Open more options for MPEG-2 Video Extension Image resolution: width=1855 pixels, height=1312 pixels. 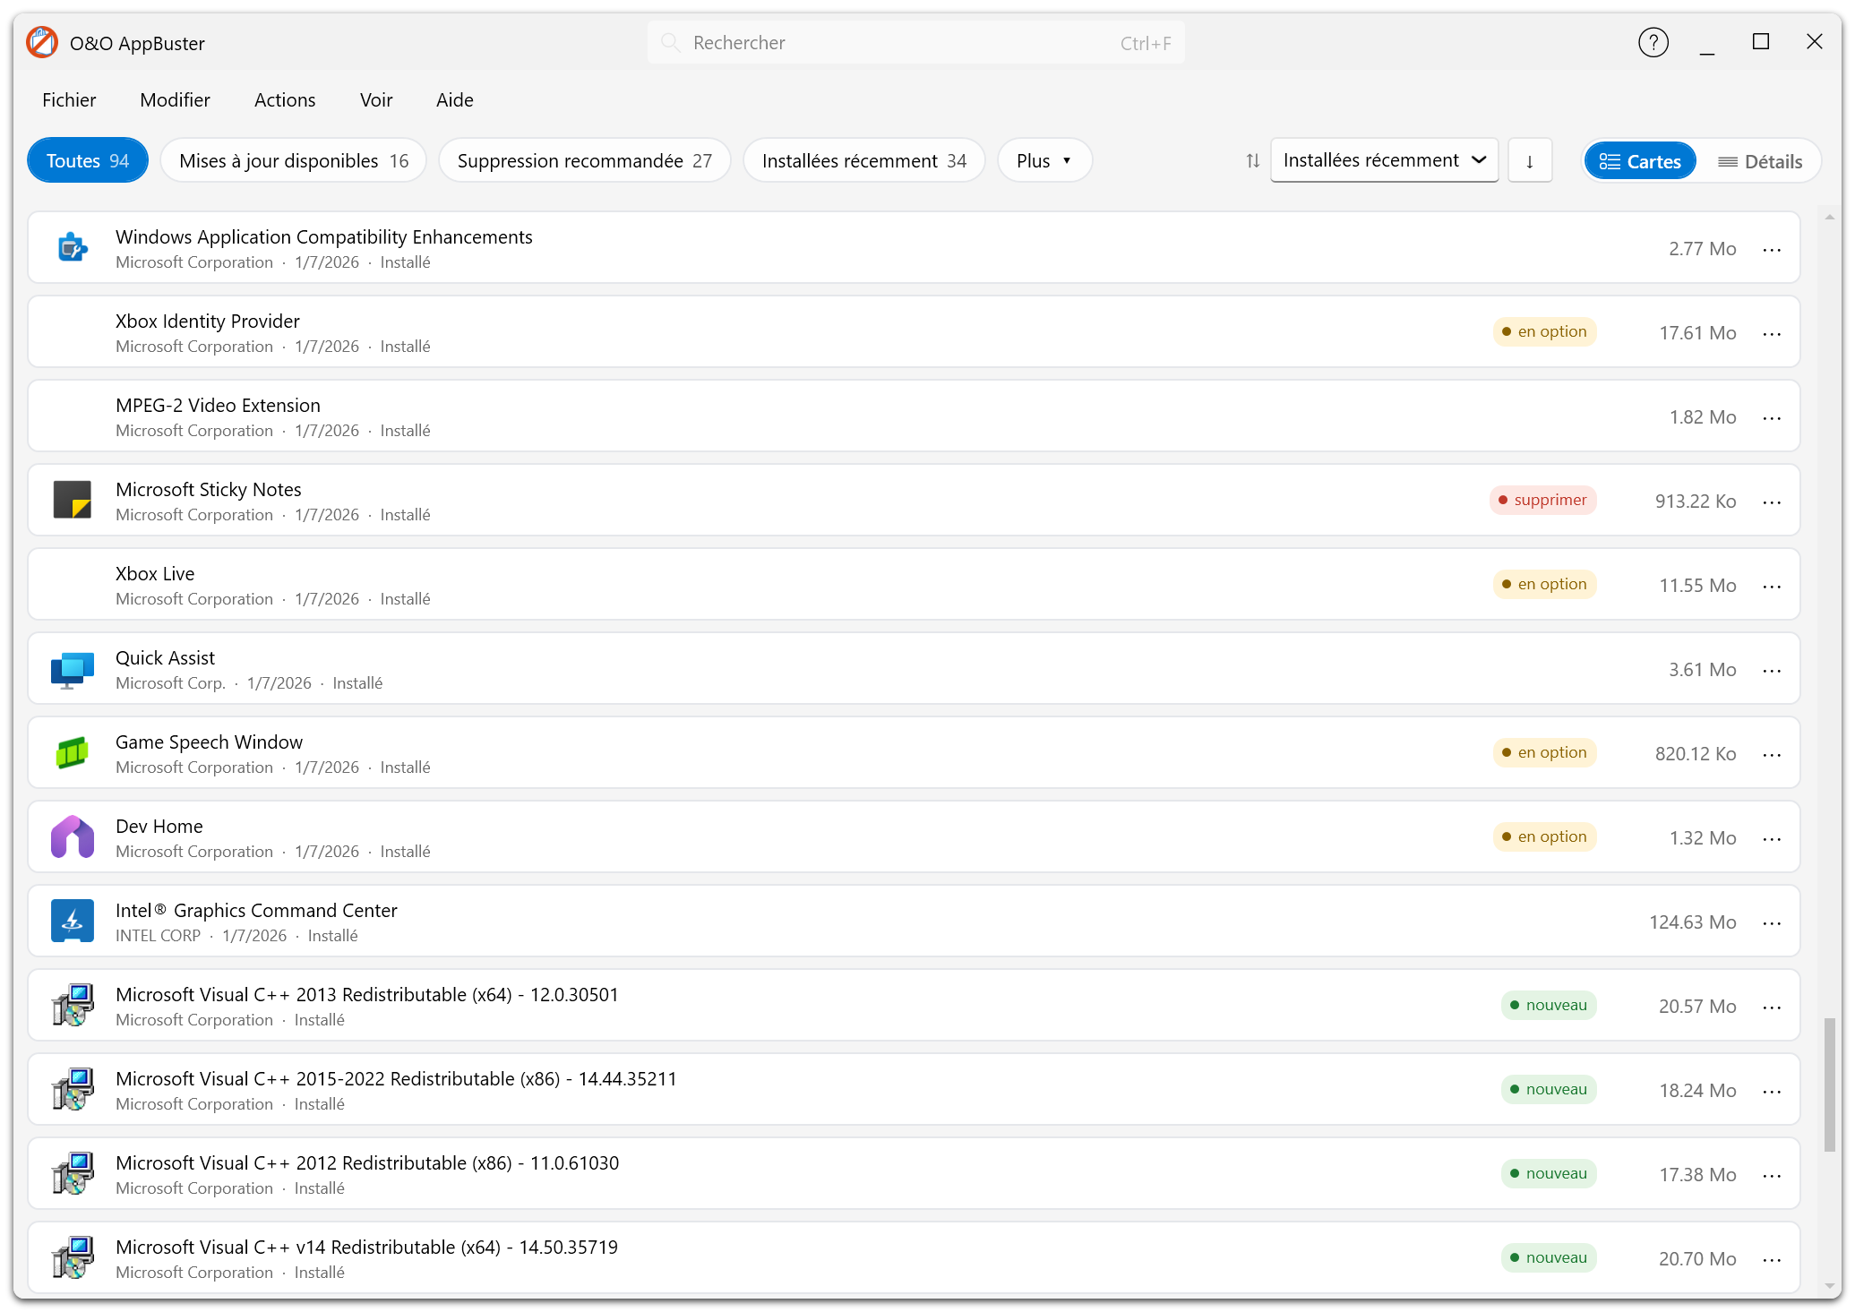[x=1772, y=417]
